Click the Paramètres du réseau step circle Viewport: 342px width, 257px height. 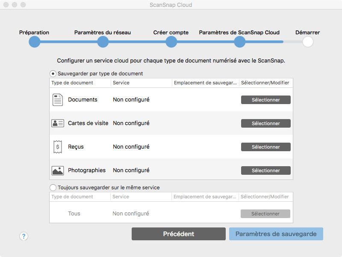(103, 42)
